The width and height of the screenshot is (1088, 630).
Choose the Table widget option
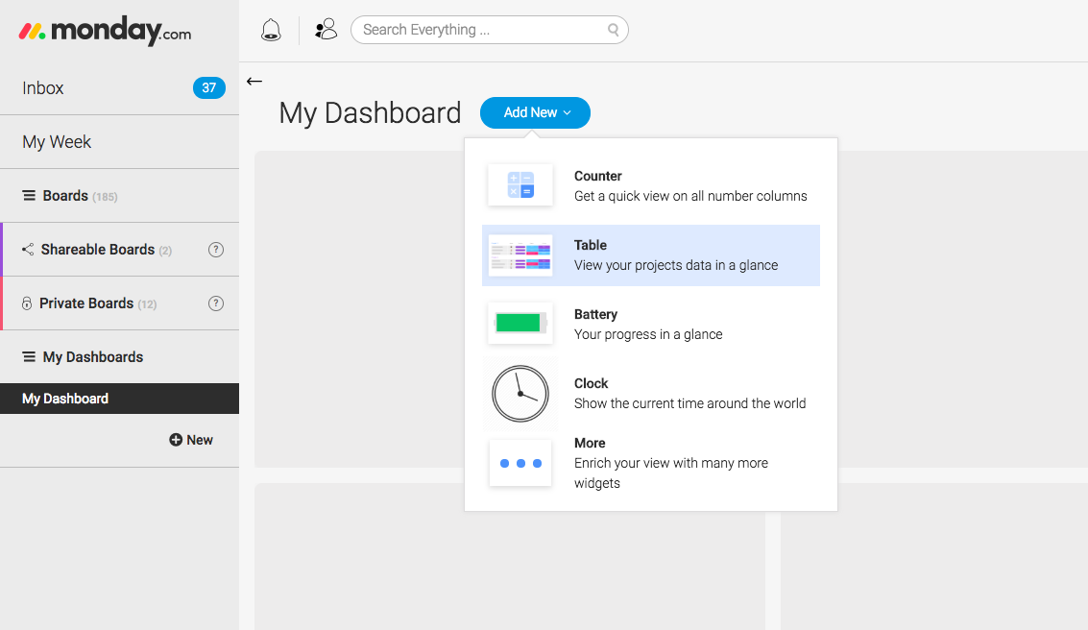pyautogui.click(x=651, y=255)
